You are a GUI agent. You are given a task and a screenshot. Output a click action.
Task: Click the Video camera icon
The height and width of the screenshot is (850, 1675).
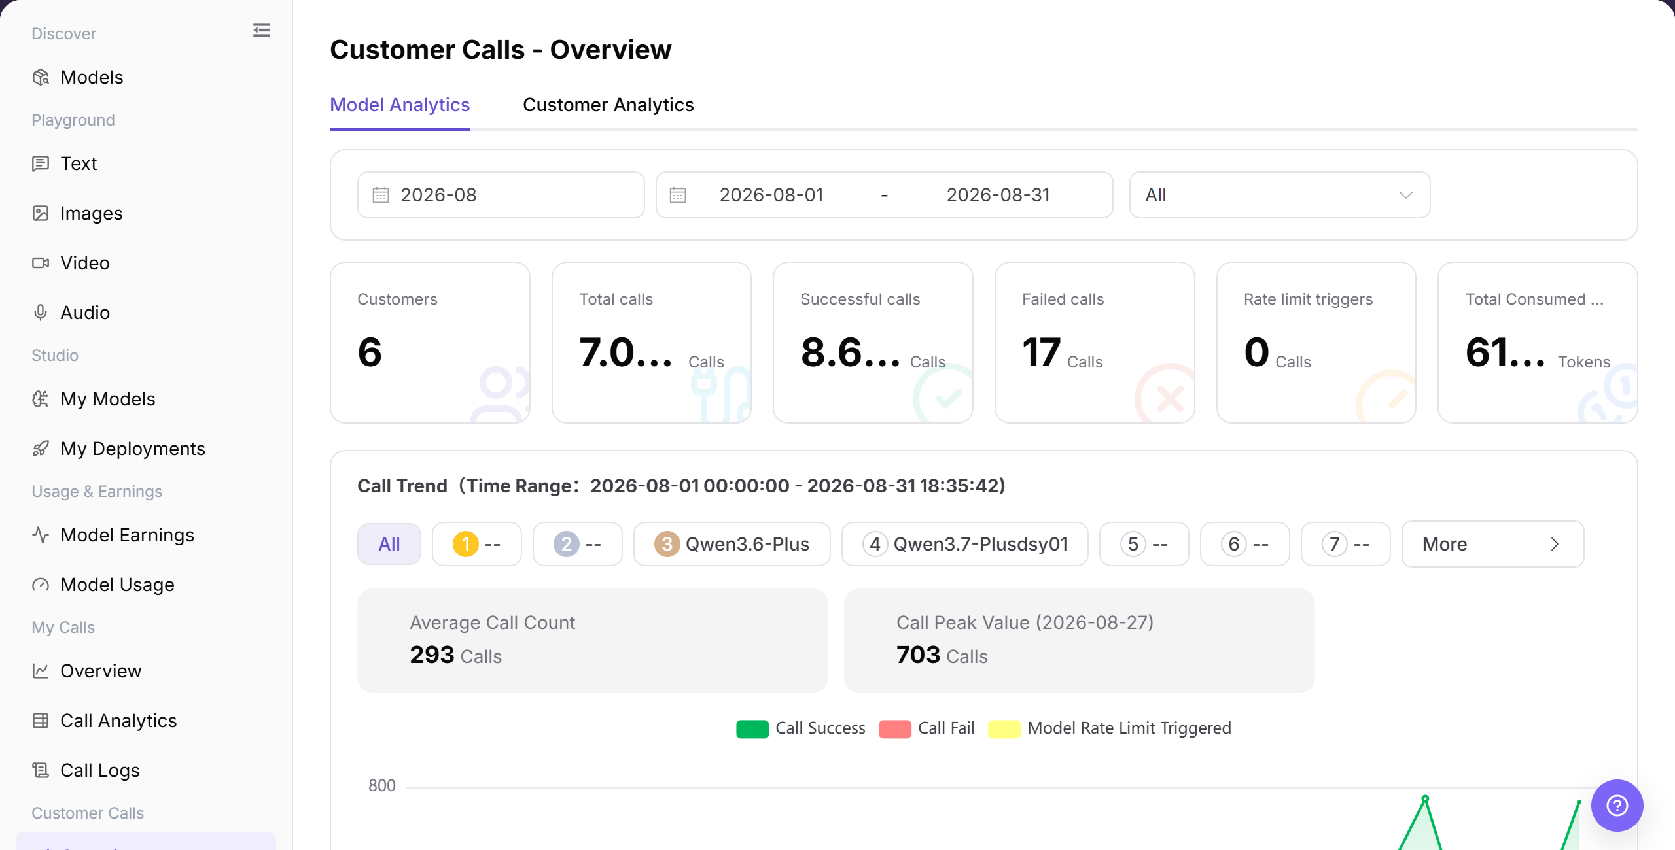pyautogui.click(x=41, y=263)
